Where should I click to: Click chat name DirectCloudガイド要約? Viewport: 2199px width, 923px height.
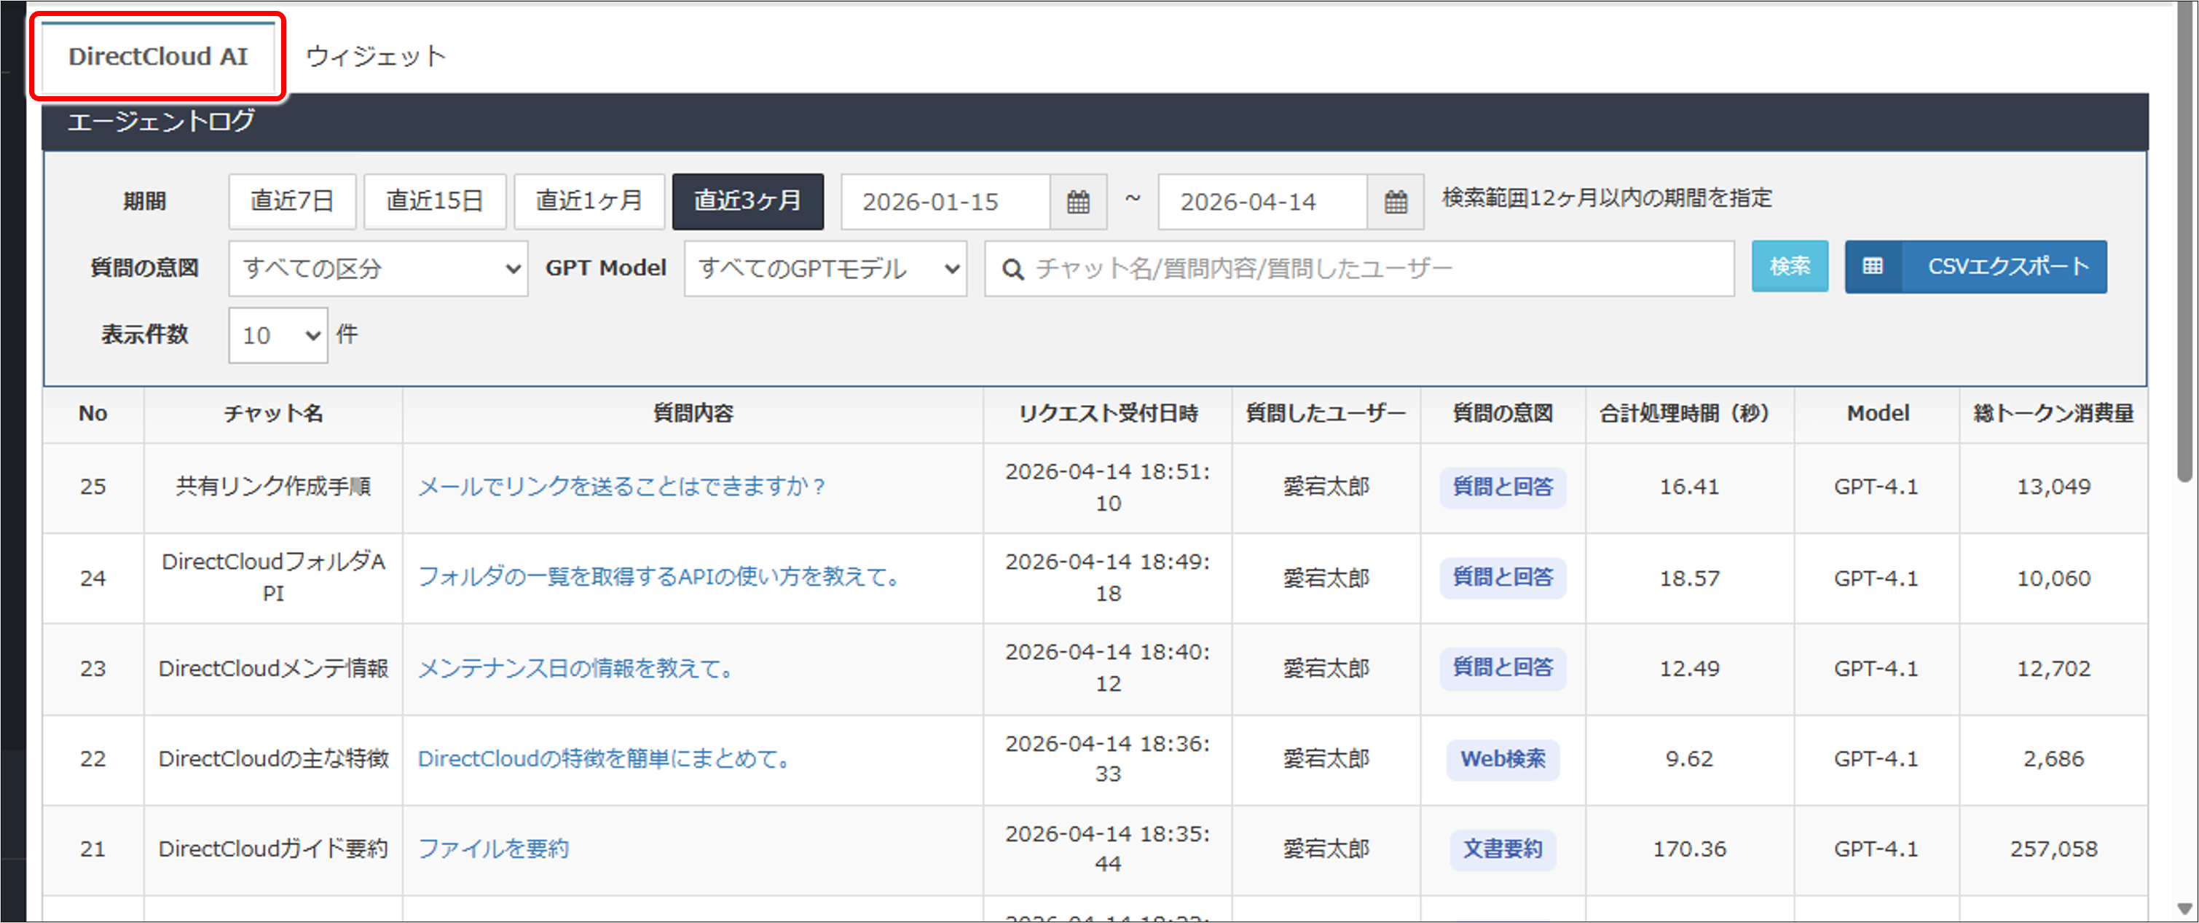pyautogui.click(x=273, y=849)
